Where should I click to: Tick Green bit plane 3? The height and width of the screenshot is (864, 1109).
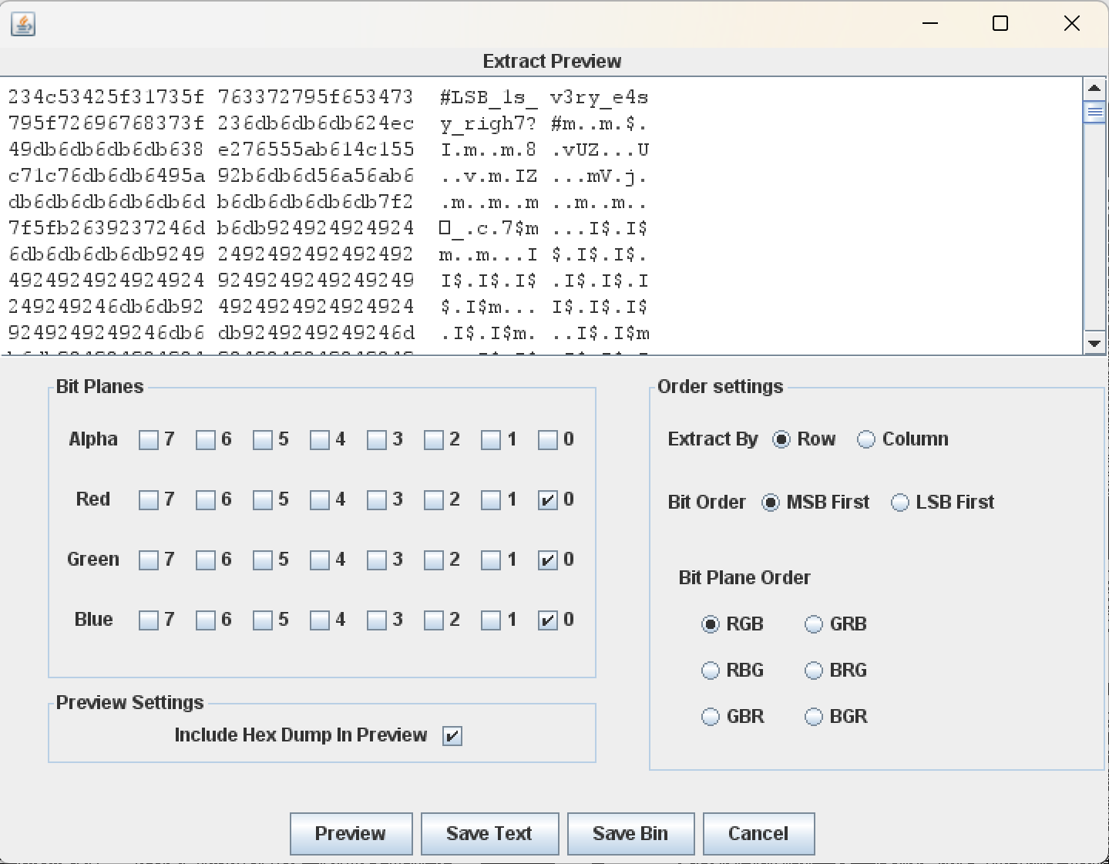tap(377, 560)
